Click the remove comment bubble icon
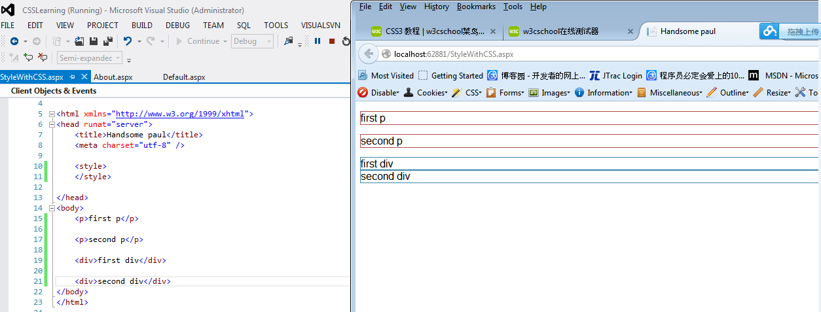Viewport: 821px width, 312px height. coord(43,58)
